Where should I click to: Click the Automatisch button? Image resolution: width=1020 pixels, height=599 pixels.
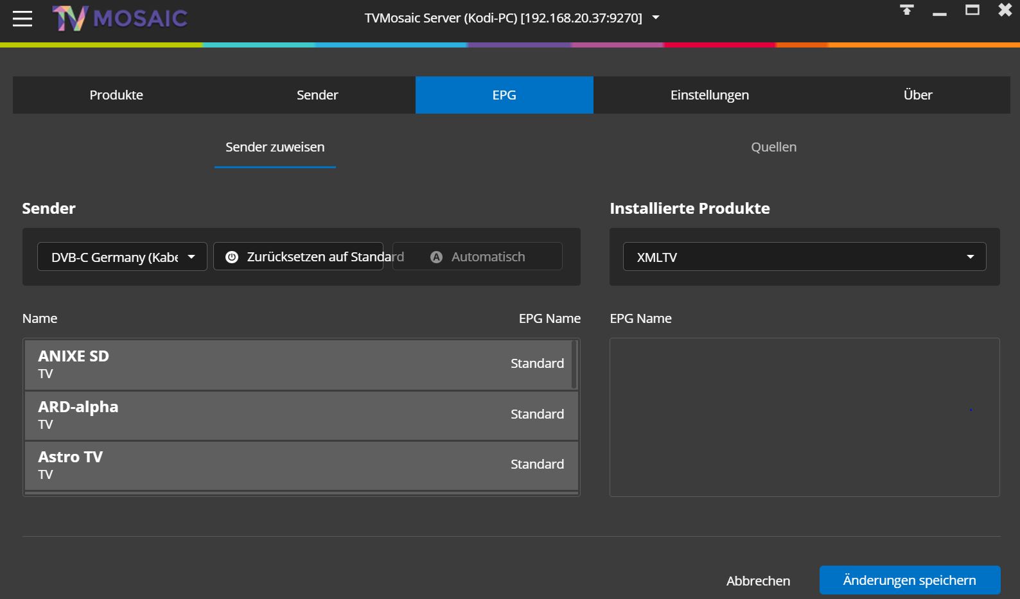[x=477, y=257]
